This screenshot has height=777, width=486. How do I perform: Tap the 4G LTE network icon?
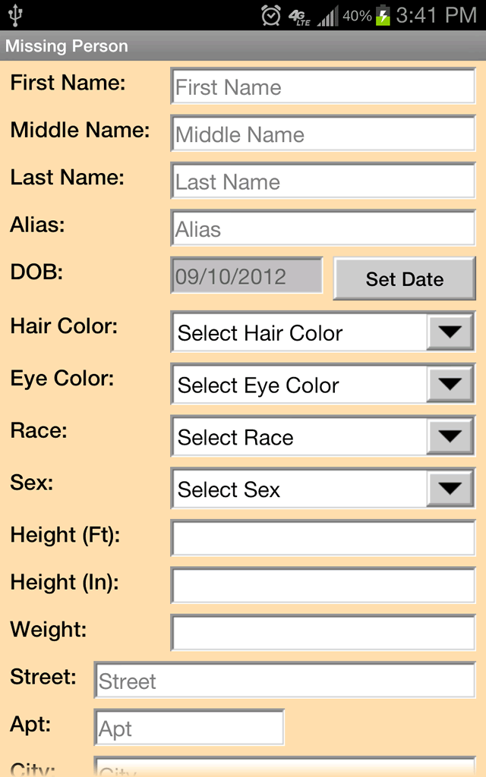300,16
